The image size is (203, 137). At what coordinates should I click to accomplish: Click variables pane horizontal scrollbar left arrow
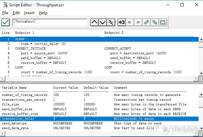[x=3, y=134]
